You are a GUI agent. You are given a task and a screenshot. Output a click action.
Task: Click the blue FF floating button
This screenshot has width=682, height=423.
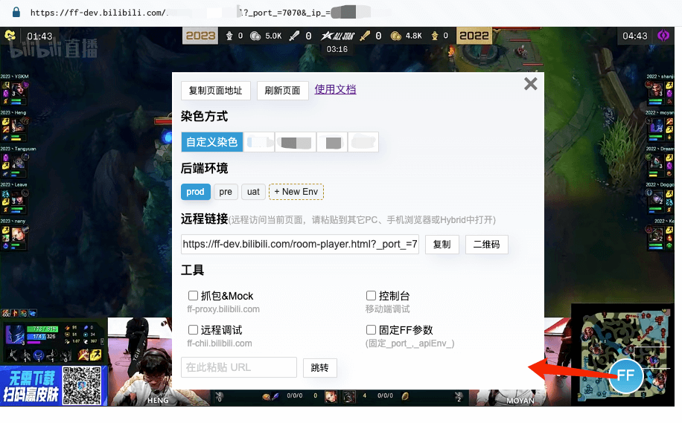coord(625,375)
